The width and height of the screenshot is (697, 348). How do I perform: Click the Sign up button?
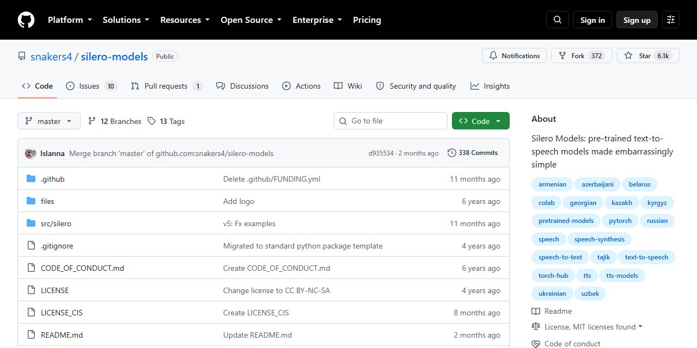tap(637, 20)
